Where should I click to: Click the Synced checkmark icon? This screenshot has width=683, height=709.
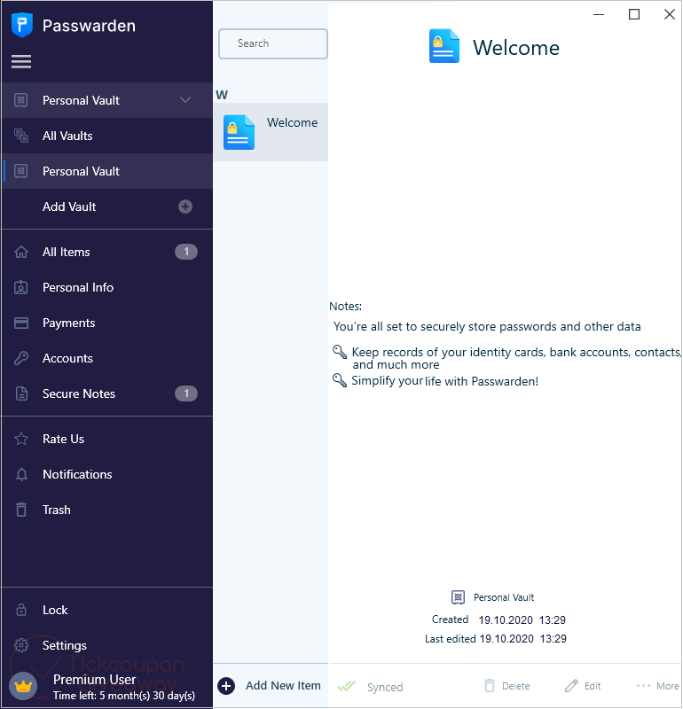click(346, 686)
